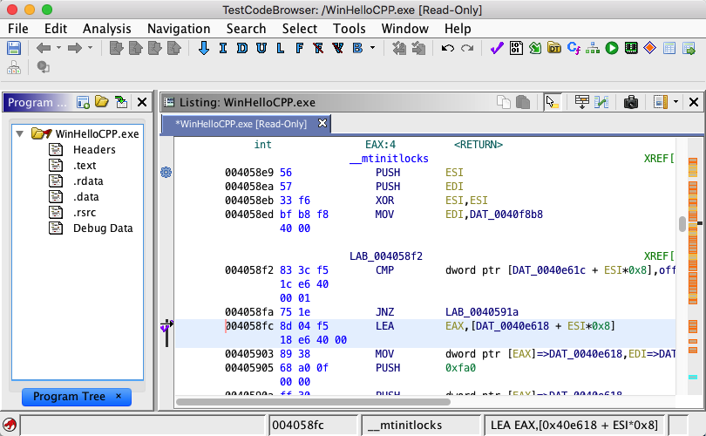Click the purple checkmark toolbar icon
706x436 pixels.
(x=496, y=48)
